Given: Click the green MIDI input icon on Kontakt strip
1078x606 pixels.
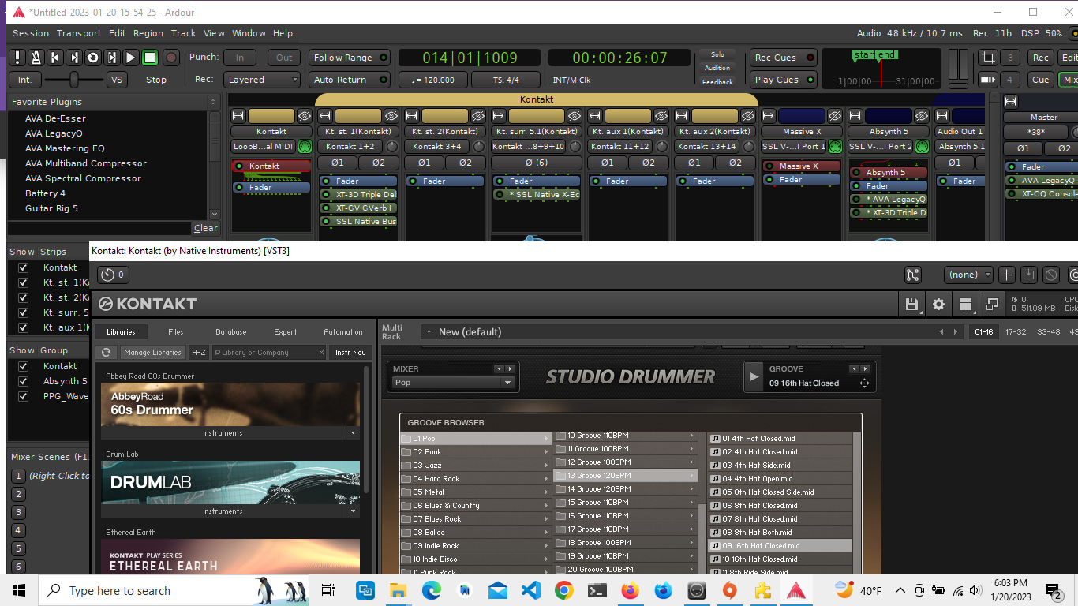Looking at the screenshot, I should [305, 147].
